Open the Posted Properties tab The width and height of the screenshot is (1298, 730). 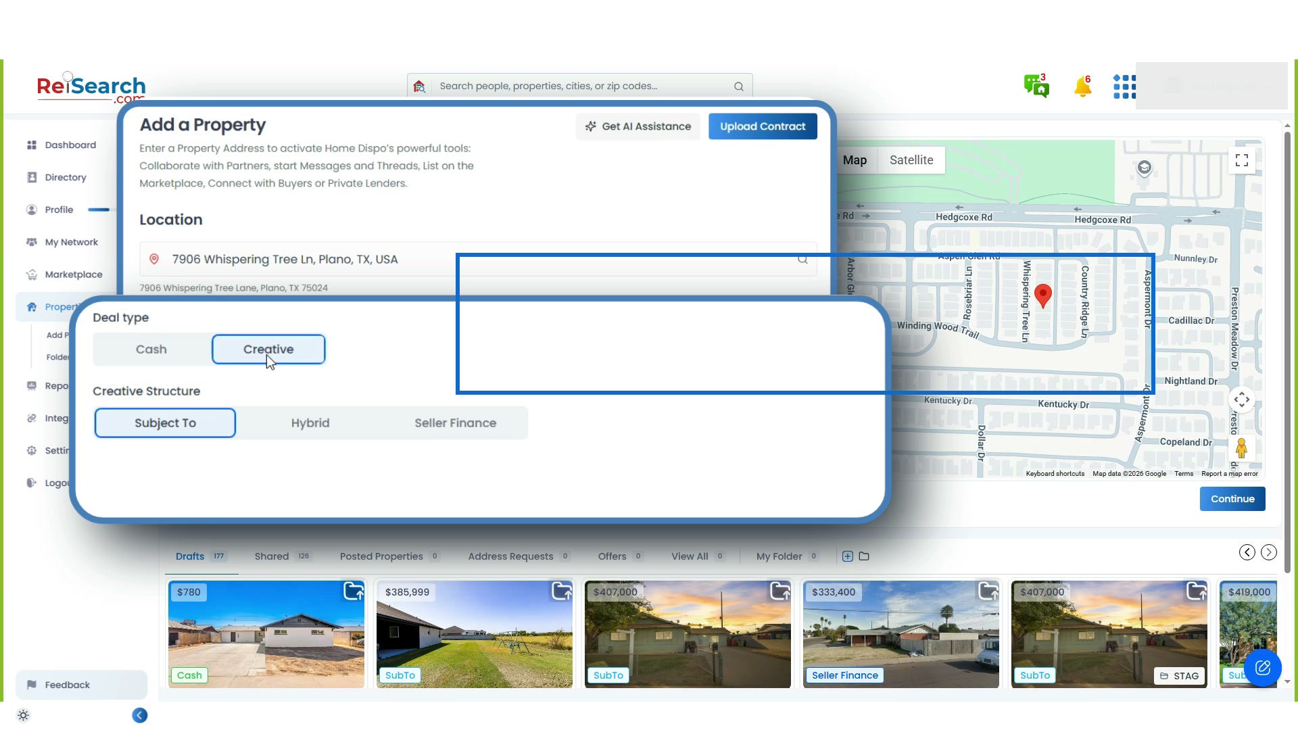pos(389,556)
